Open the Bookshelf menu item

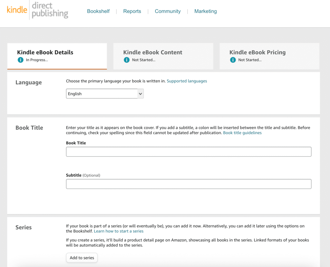[x=98, y=11]
